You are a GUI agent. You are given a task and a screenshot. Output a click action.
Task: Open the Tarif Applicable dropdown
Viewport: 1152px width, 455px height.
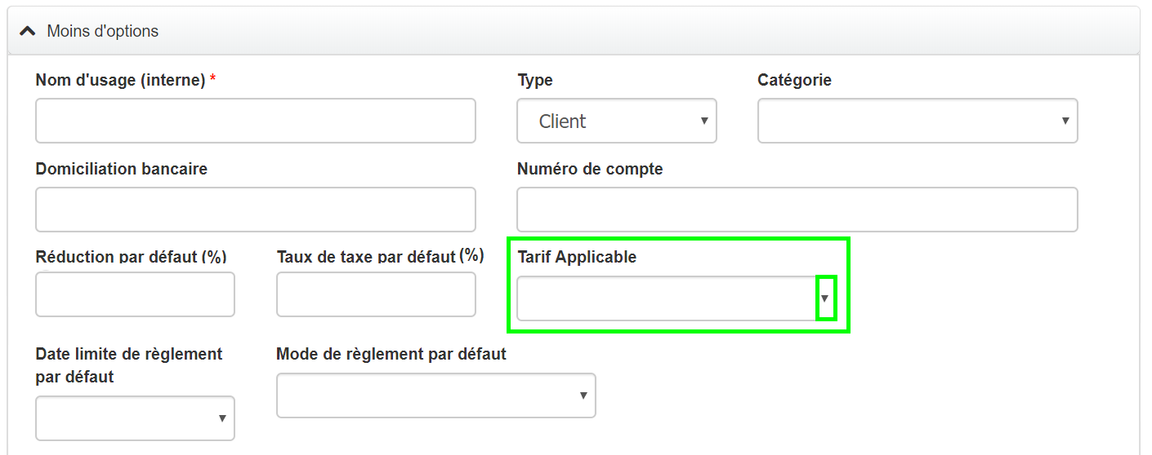coord(676,298)
